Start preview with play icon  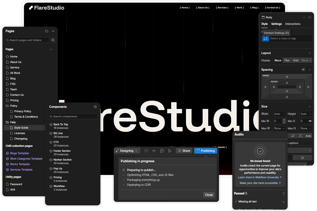(170, 151)
